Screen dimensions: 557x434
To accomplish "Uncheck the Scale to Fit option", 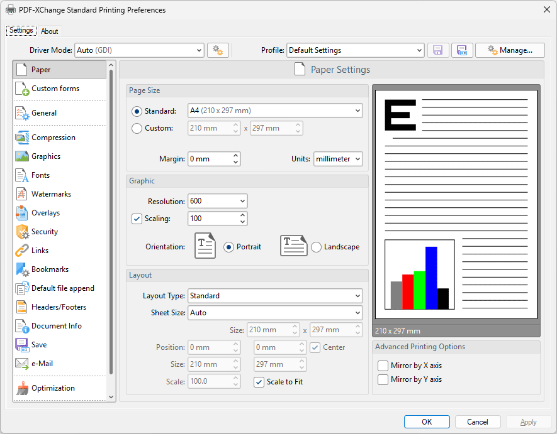I will [259, 382].
